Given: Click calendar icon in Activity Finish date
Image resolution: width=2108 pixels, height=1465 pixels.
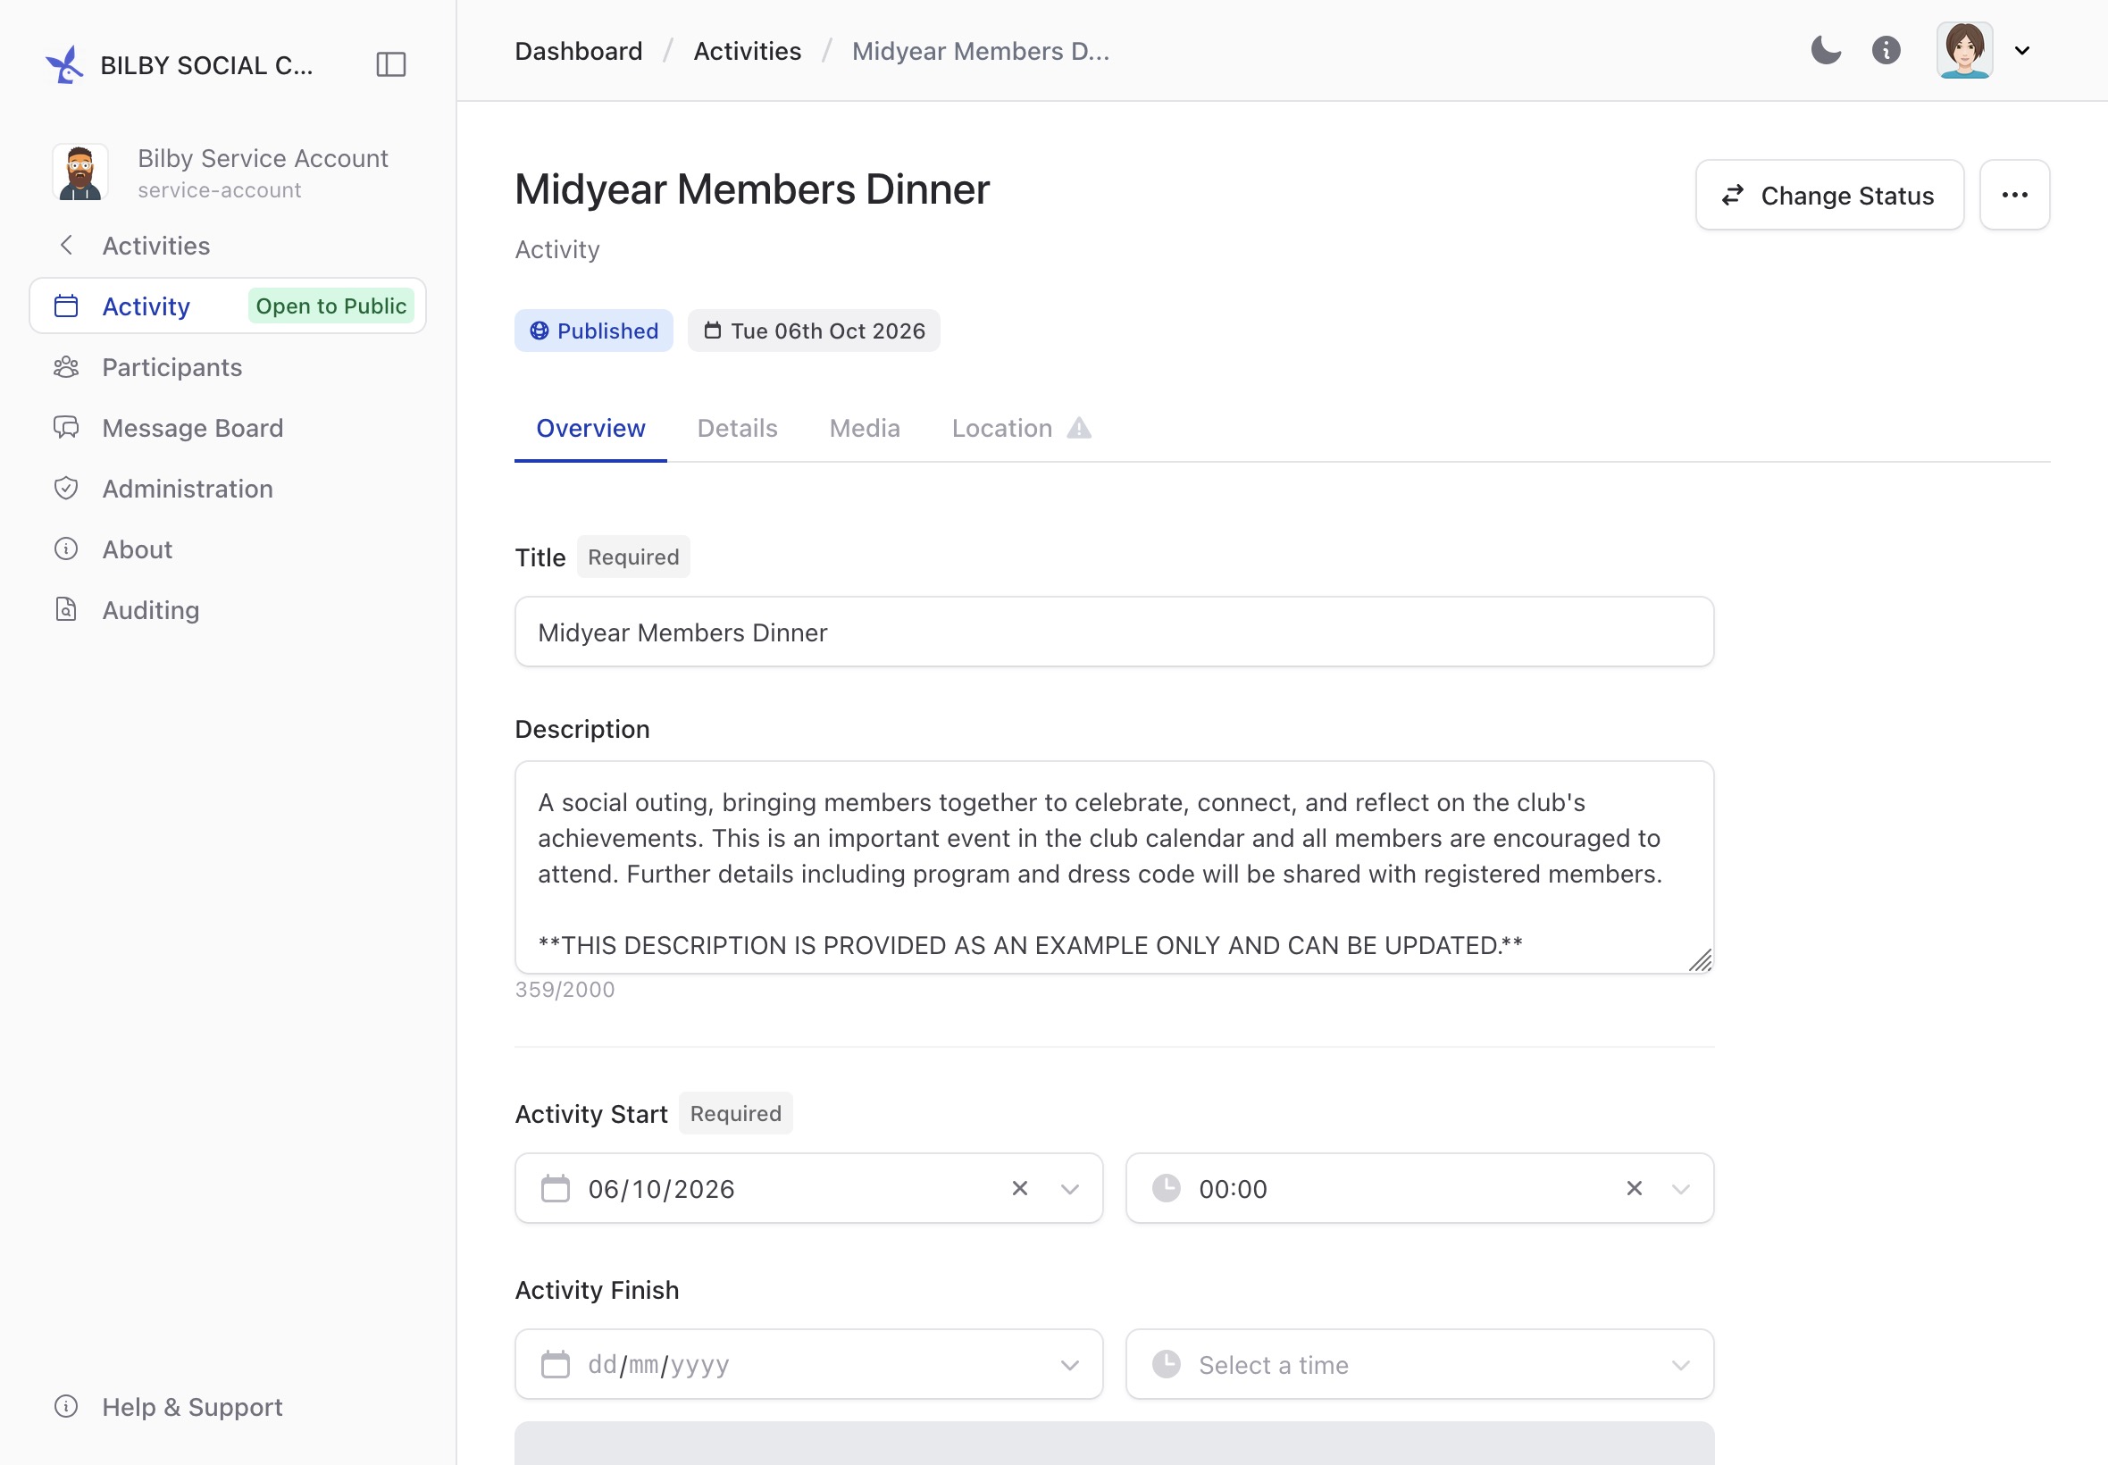Looking at the screenshot, I should [556, 1364].
